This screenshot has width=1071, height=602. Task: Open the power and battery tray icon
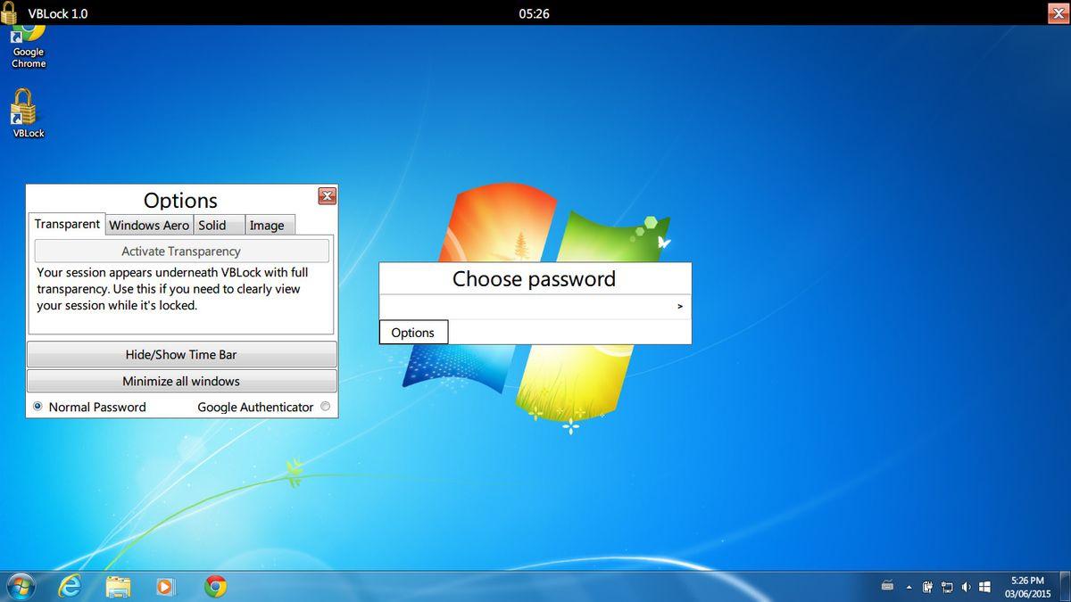[928, 587]
